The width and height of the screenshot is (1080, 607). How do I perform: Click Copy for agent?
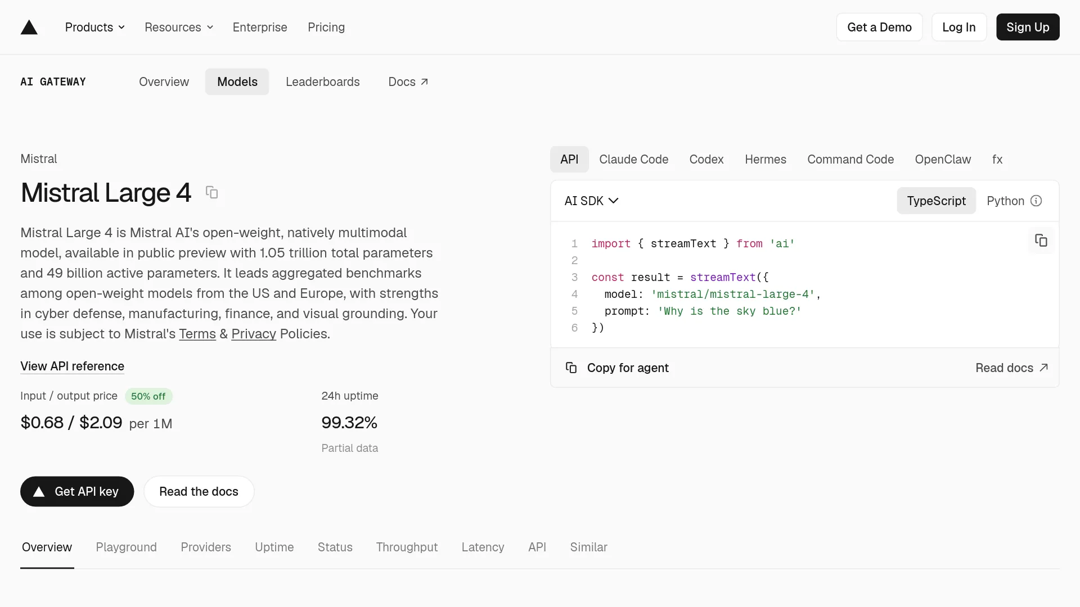pos(617,368)
